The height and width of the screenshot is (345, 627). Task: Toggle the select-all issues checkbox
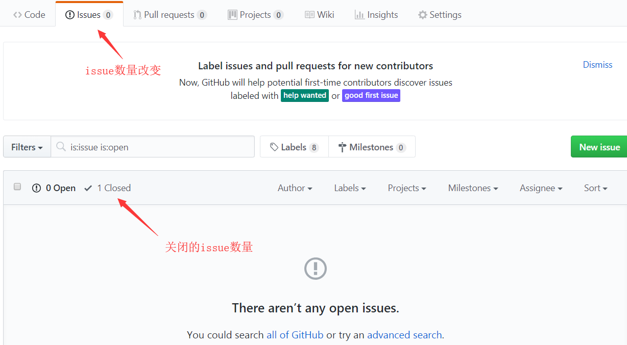click(17, 187)
